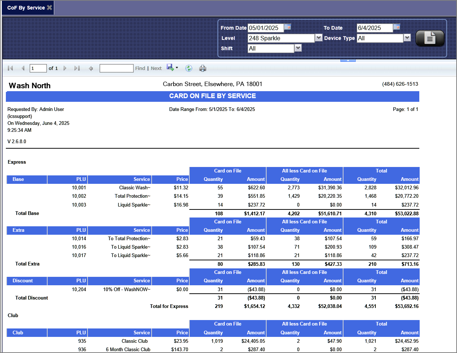Open the To Date calendar picker
Viewport: 457px width, 353px height.
point(397,27)
